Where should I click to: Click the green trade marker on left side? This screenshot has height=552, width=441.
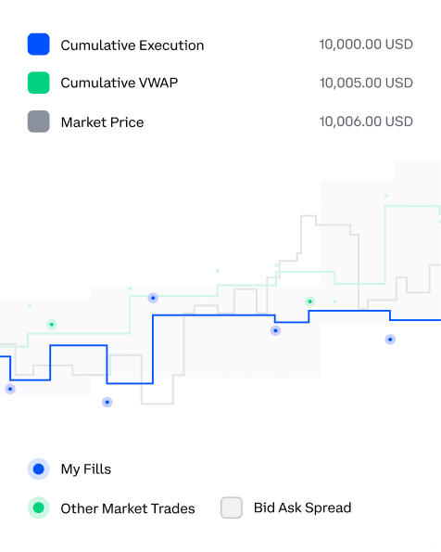click(52, 324)
